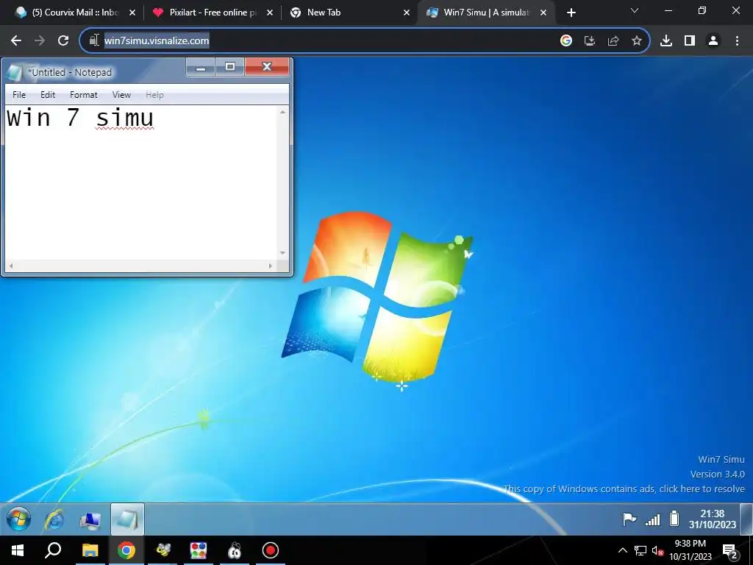Check the simulated battery icon
The image size is (753, 565).
674,519
